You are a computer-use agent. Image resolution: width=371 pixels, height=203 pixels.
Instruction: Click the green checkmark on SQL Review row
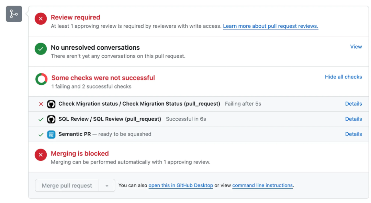pos(41,119)
